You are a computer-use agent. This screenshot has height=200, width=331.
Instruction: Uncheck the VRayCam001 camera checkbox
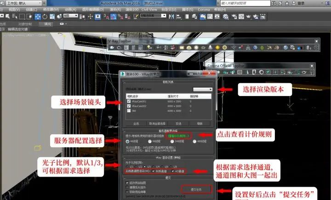129,101
